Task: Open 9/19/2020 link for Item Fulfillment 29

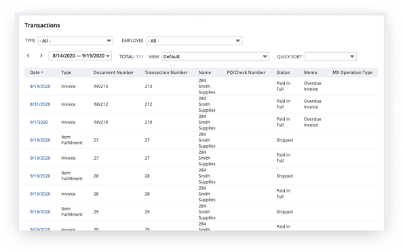Action: (40, 212)
